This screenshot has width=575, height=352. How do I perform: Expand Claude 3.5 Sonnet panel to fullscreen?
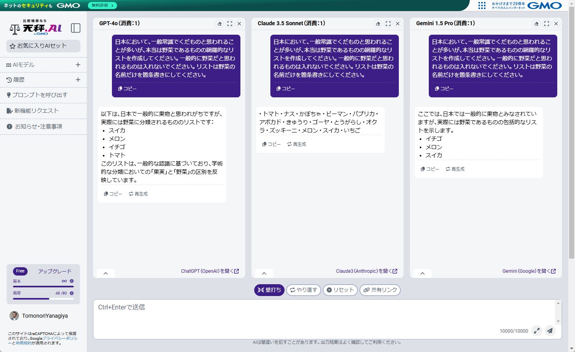[388, 24]
